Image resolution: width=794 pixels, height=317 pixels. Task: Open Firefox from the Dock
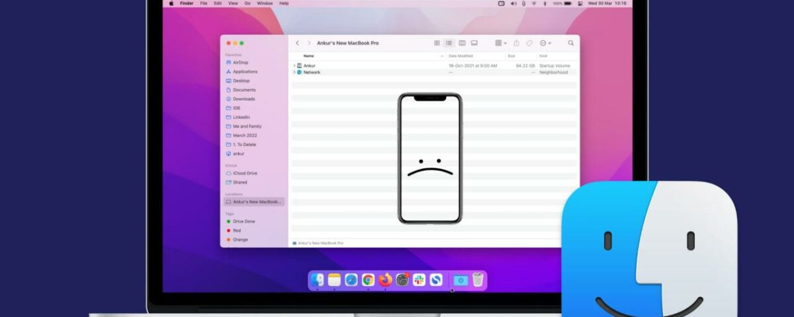386,280
